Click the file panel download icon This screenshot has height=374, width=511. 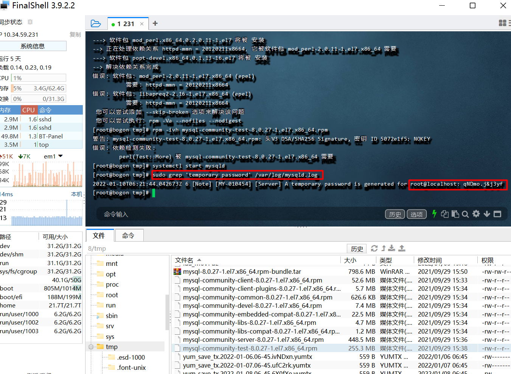(x=392, y=248)
